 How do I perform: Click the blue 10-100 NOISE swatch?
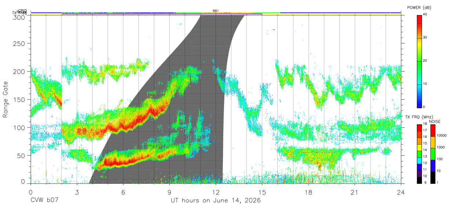pos(432,165)
